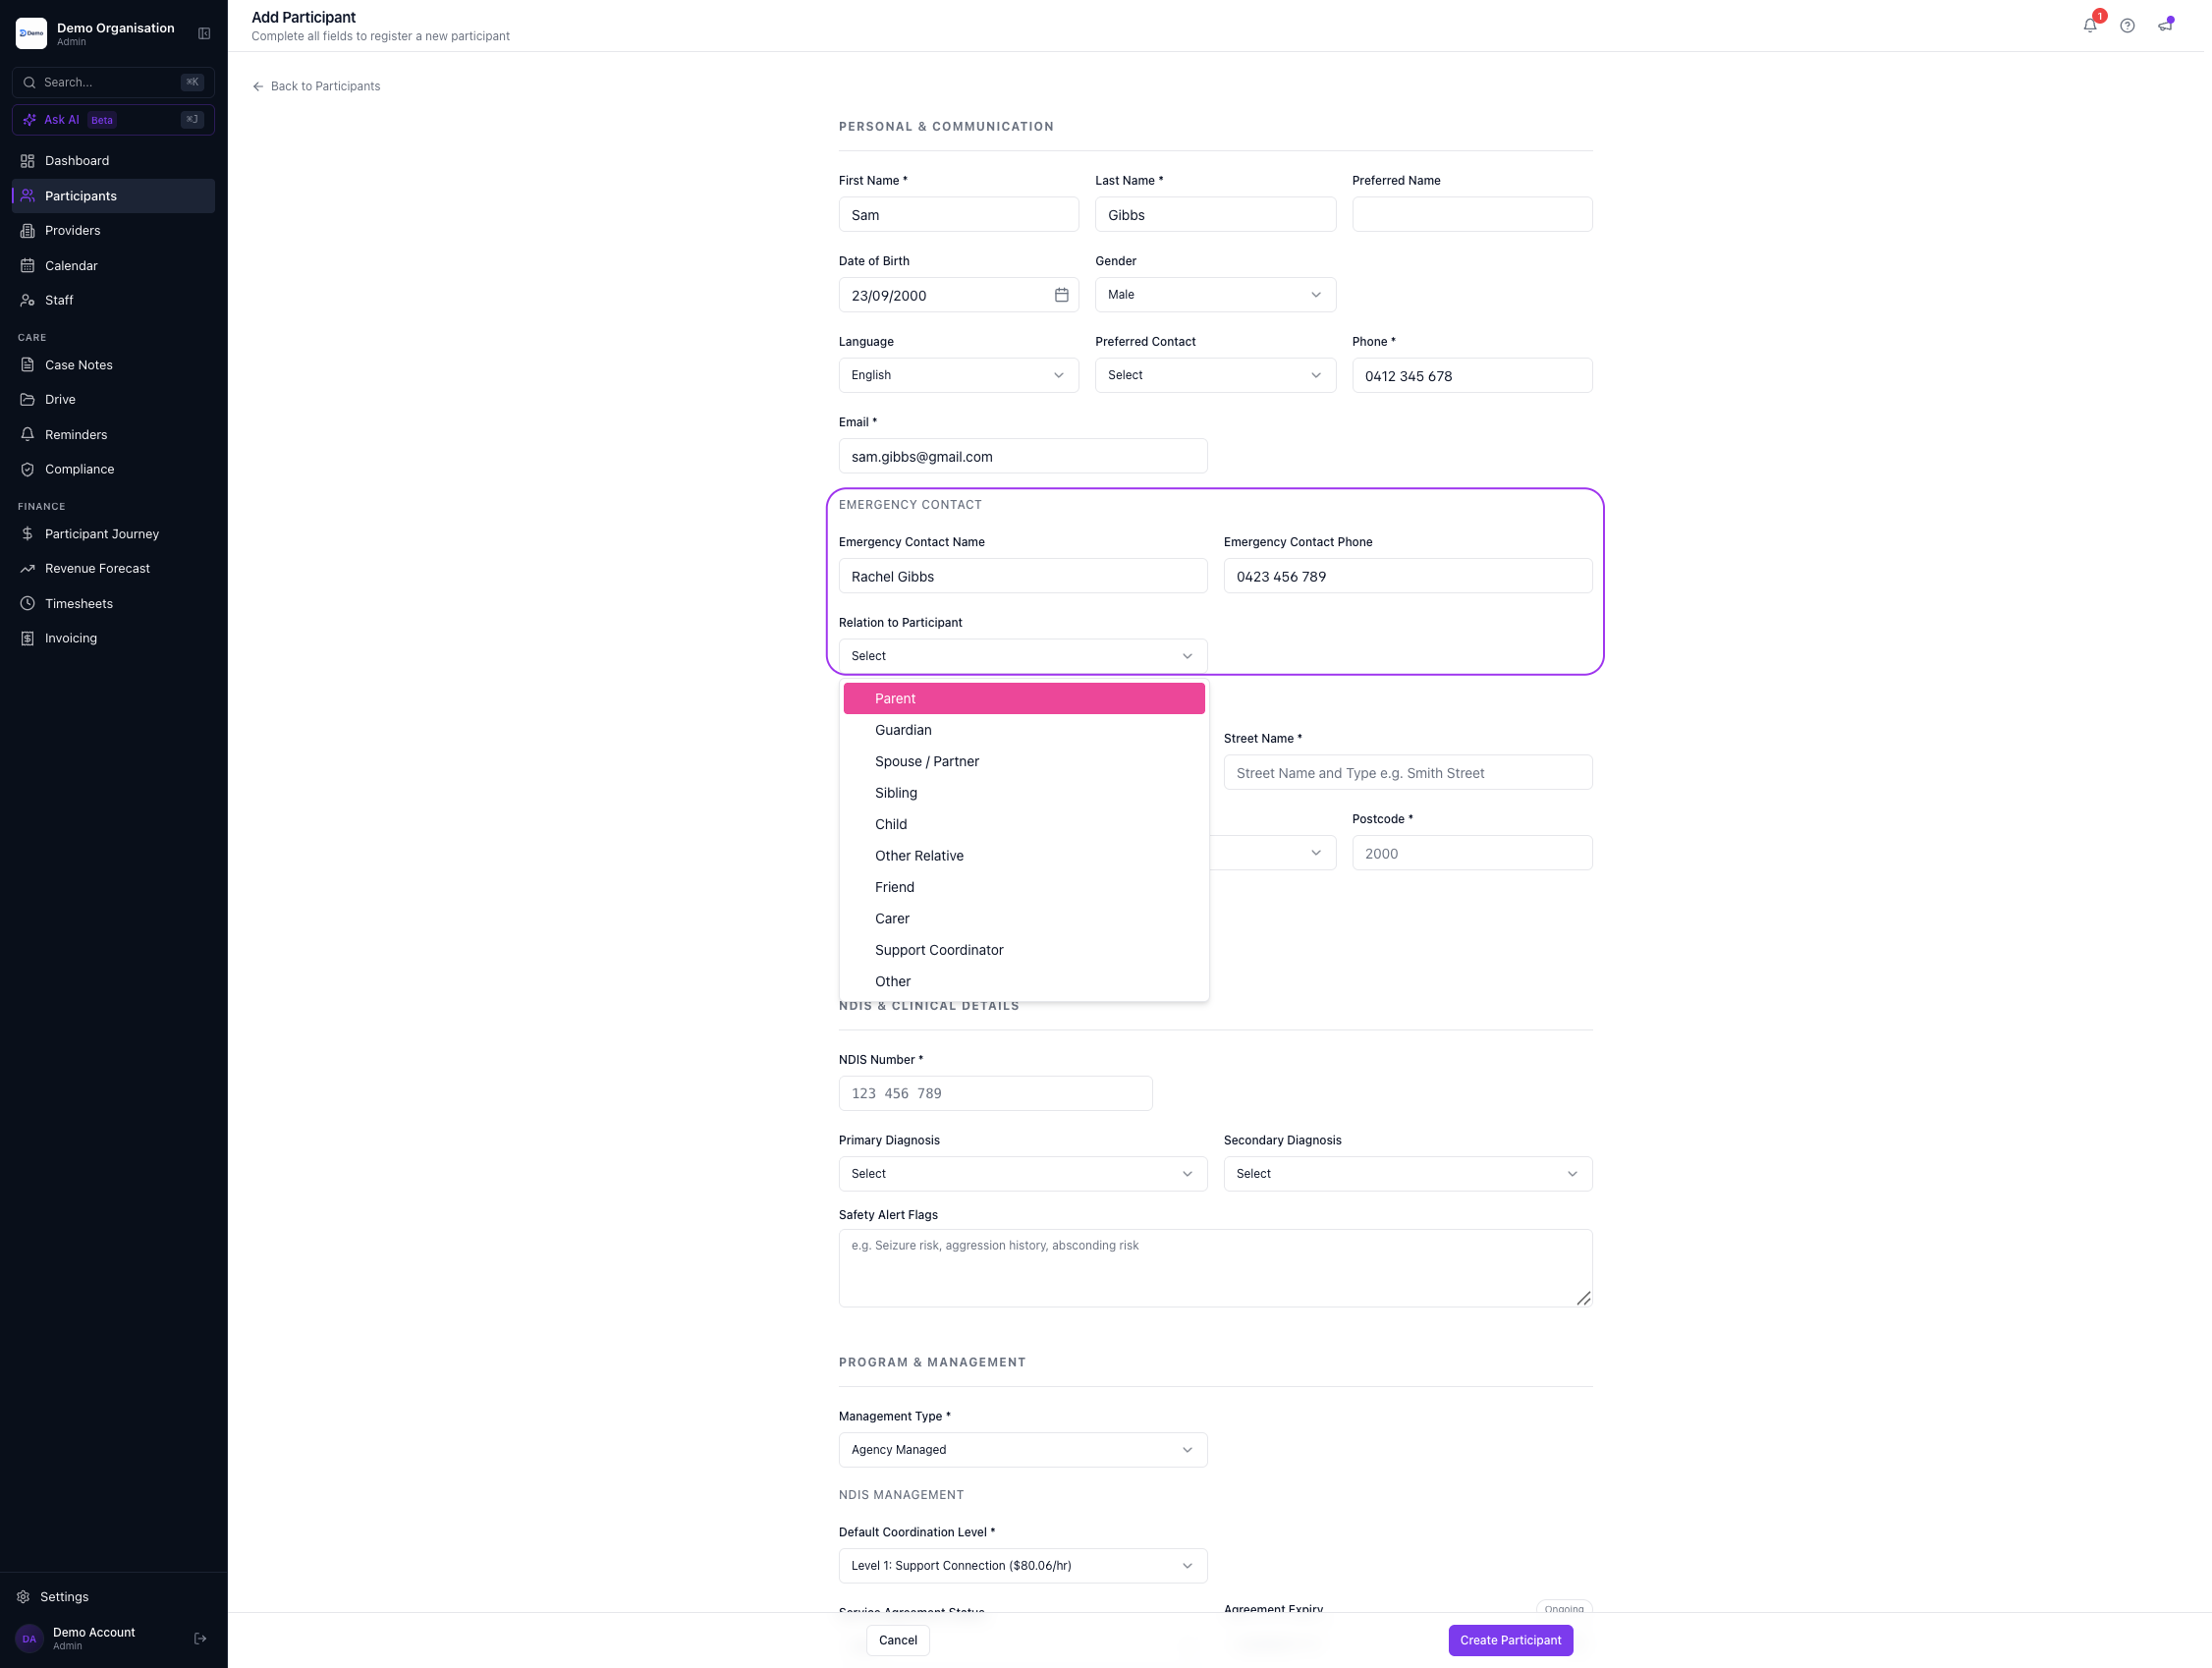Open the help question-mark icon
Image resolution: width=2212 pixels, height=1668 pixels.
2127,26
